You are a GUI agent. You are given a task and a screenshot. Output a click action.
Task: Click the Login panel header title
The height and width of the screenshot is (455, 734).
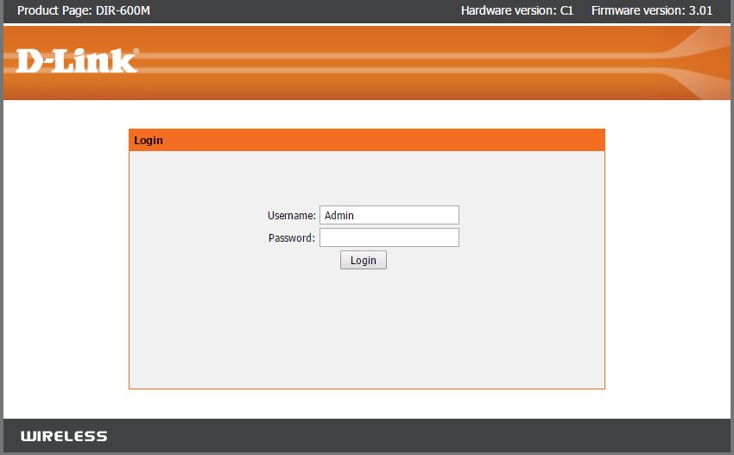coord(149,141)
